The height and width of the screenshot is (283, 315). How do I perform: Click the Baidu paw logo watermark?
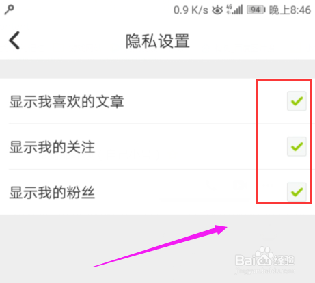(264, 256)
